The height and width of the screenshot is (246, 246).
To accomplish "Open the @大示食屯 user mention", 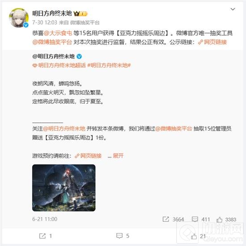I will point(58,33).
